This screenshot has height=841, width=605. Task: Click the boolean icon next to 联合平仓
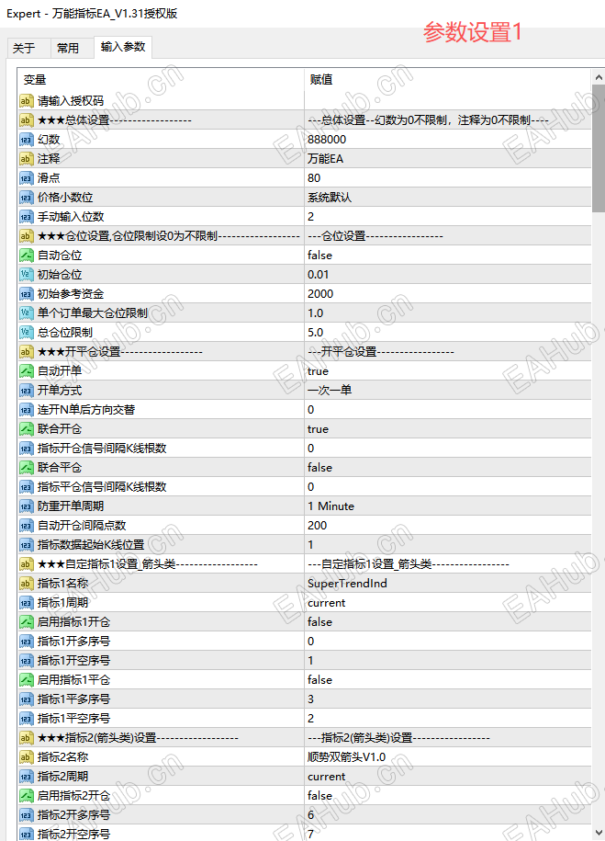click(27, 468)
